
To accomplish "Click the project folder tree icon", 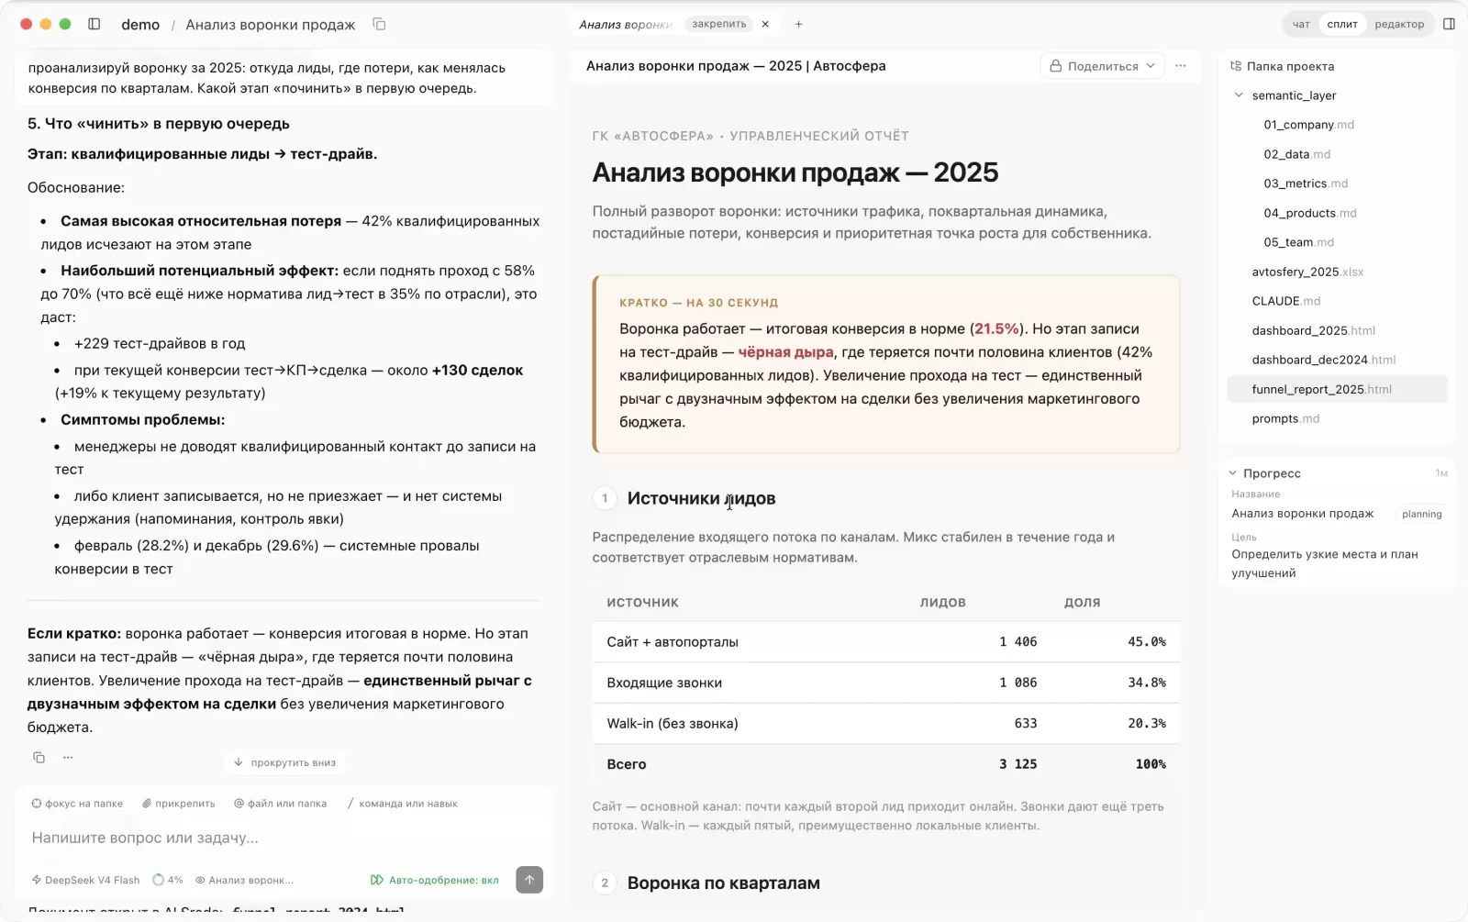I will click(1236, 66).
